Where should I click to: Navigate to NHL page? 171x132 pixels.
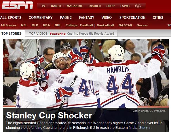tap(58, 25)
